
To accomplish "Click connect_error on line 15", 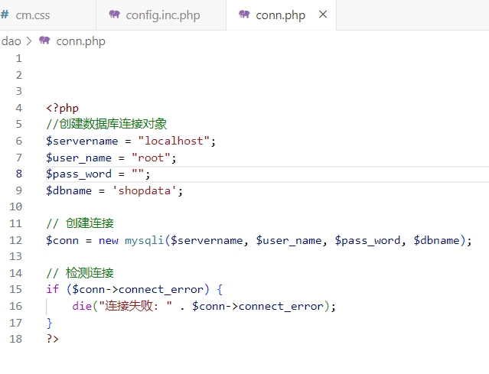I will [x=161, y=290].
